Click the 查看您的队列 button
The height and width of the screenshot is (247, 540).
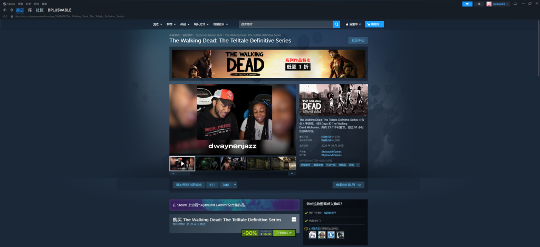pyautogui.click(x=348, y=185)
